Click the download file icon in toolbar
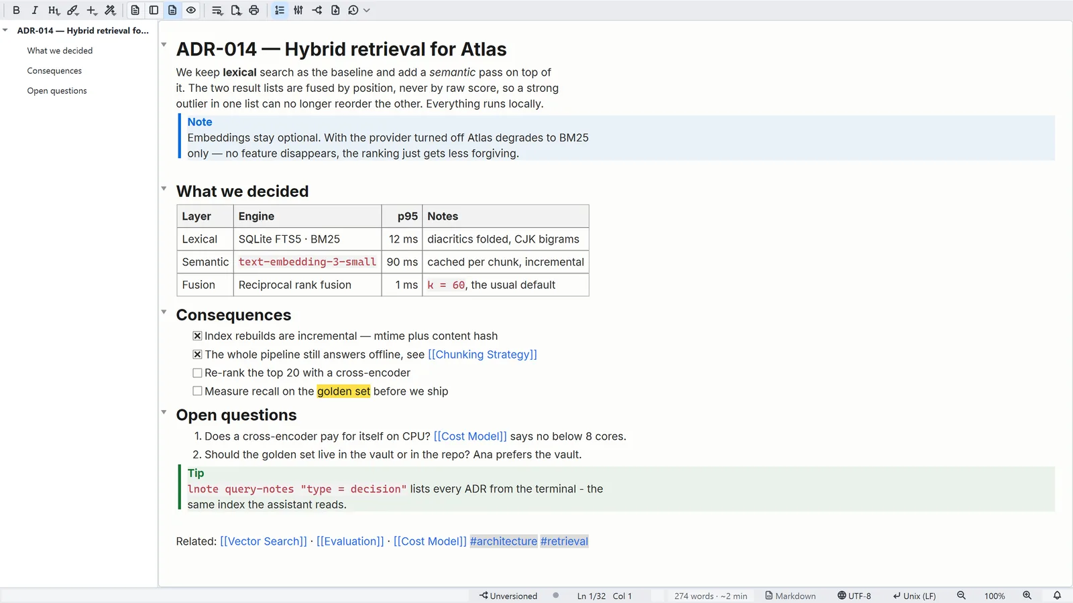Viewport: 1073px width, 603px height. pos(335,10)
